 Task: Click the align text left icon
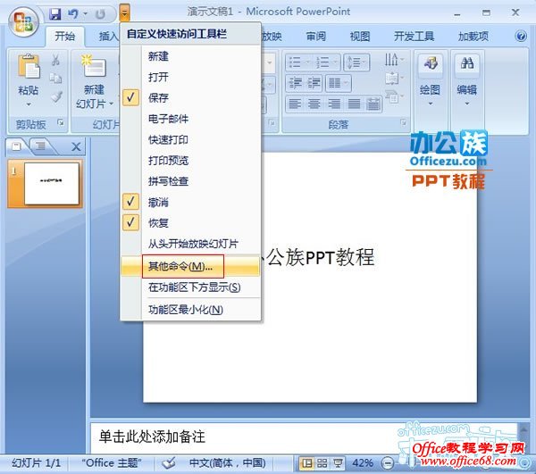(x=295, y=104)
